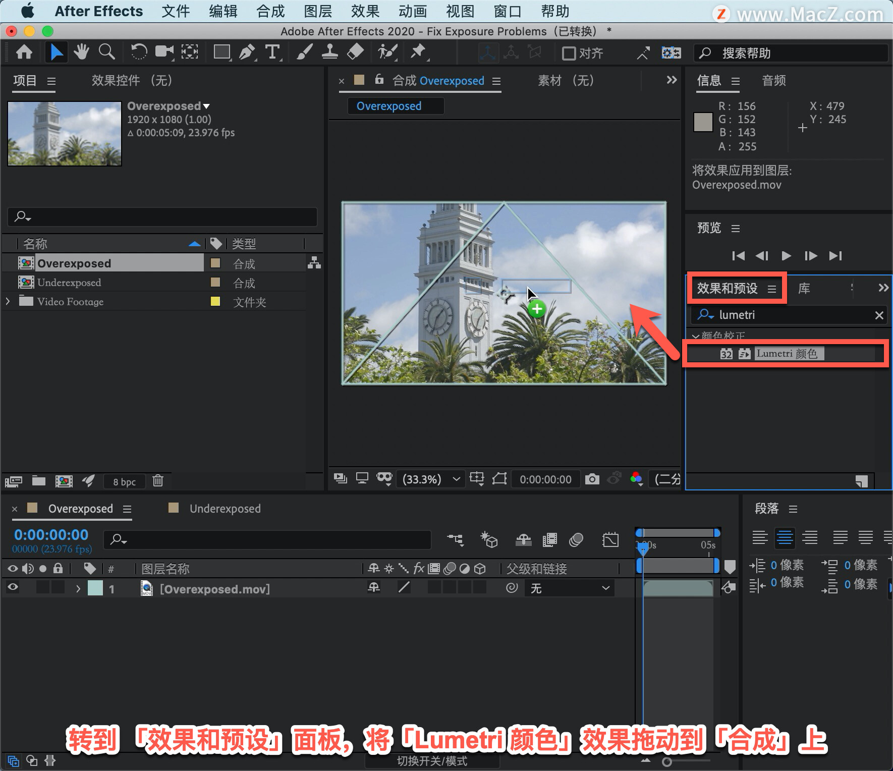This screenshot has height=771, width=893.
Task: Click the yellow label swatch of Video Footage
Action: point(215,302)
